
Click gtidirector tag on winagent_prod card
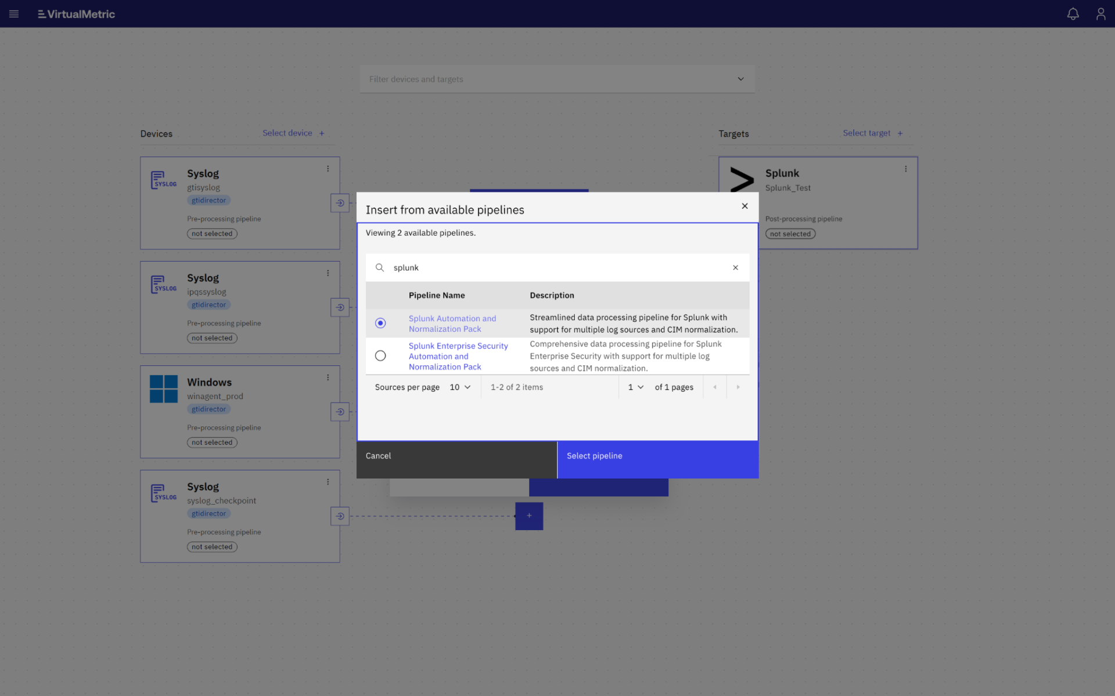pyautogui.click(x=209, y=409)
